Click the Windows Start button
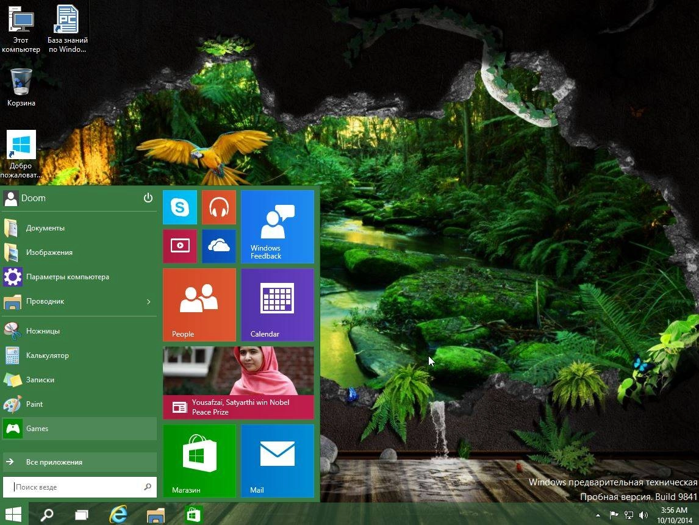Viewport: 699px width, 525px height. click(x=13, y=514)
